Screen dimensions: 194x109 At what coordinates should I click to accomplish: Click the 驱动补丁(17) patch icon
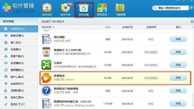(6, 104)
